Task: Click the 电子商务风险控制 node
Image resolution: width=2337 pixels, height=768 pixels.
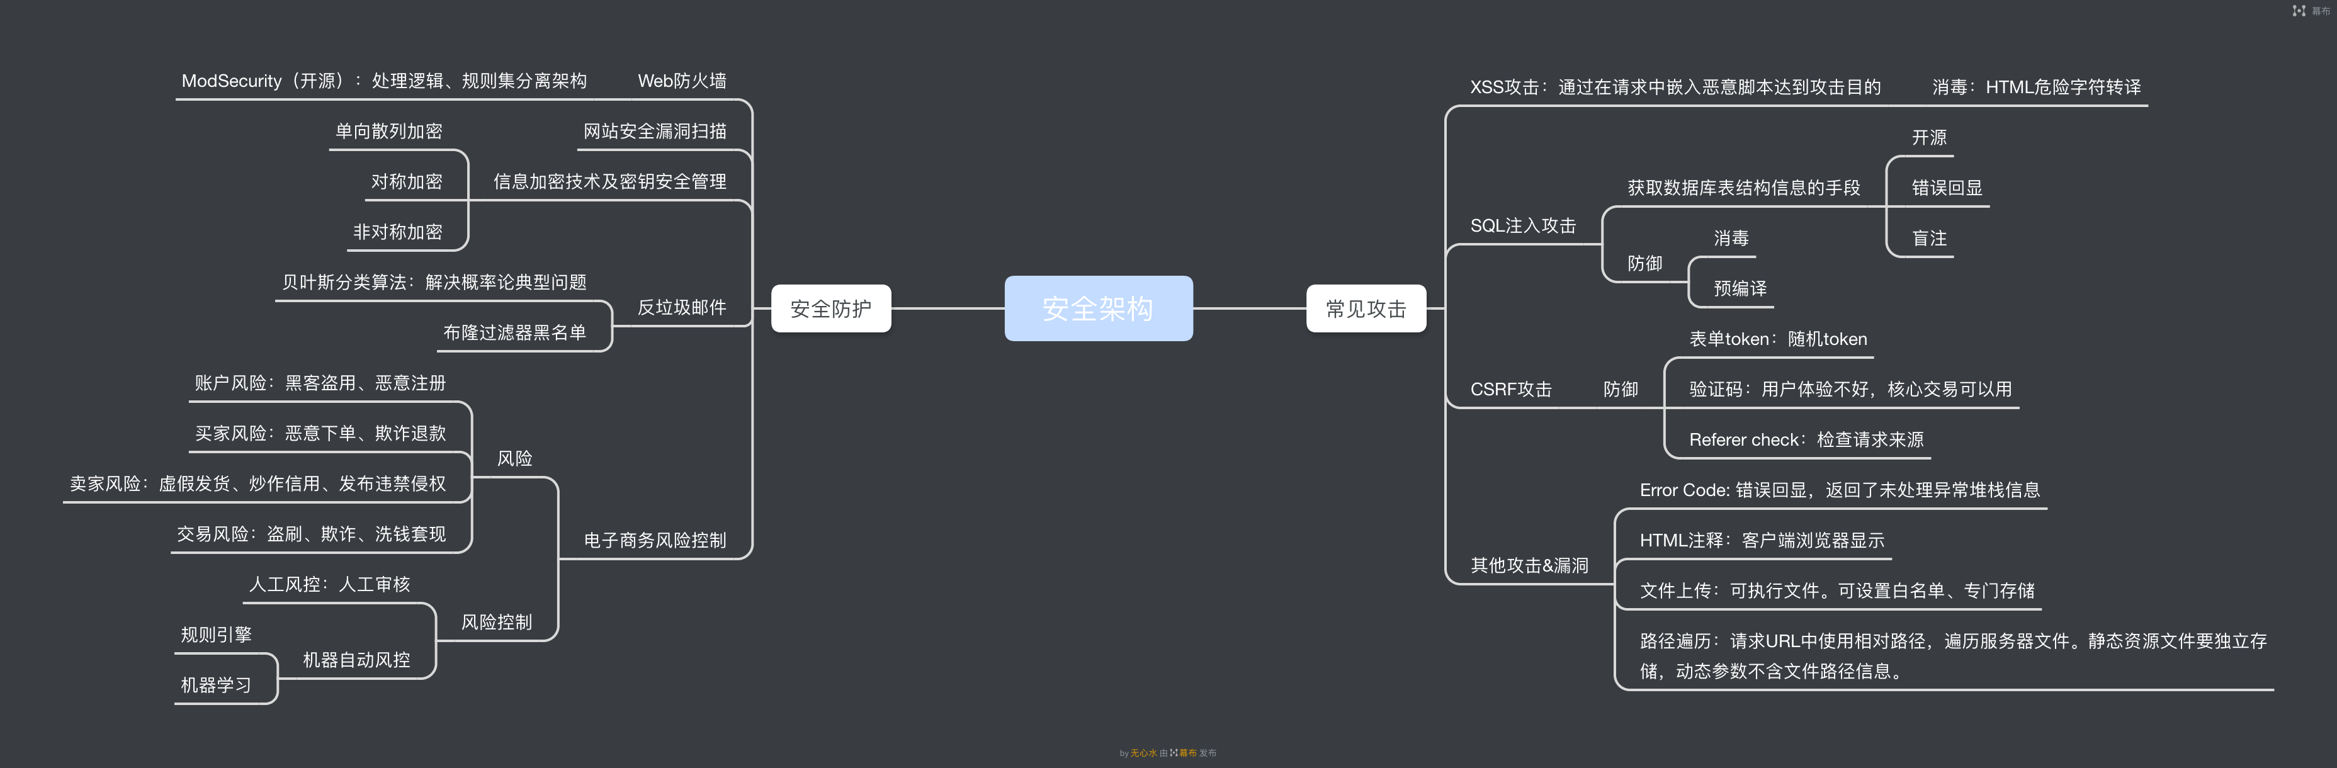Action: point(654,540)
